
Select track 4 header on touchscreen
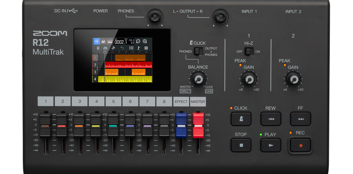95,79
